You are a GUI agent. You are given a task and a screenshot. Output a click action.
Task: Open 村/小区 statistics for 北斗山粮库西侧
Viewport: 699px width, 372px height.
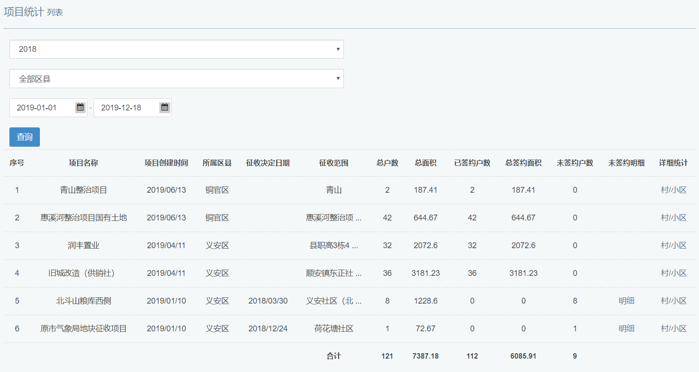tap(673, 301)
